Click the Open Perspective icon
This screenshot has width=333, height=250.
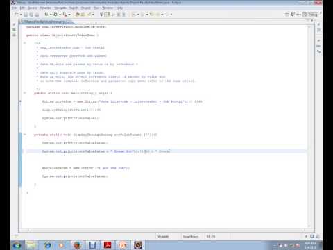[x=287, y=15]
